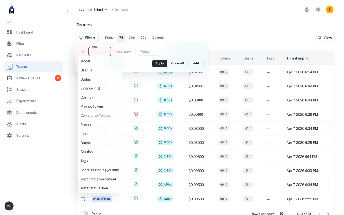Open the settings gear in top bar
The width and height of the screenshot is (344, 215).
318,9
